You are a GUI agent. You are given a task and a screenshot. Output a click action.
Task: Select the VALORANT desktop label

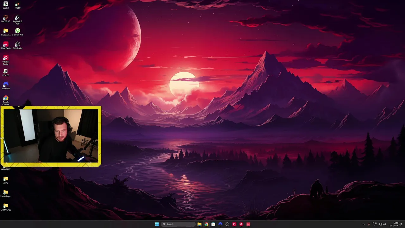pos(6,169)
